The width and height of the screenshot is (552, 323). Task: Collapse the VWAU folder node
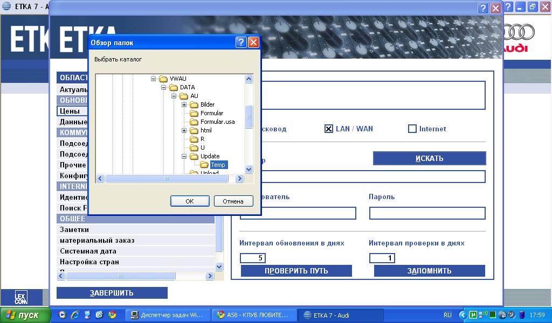coord(154,79)
